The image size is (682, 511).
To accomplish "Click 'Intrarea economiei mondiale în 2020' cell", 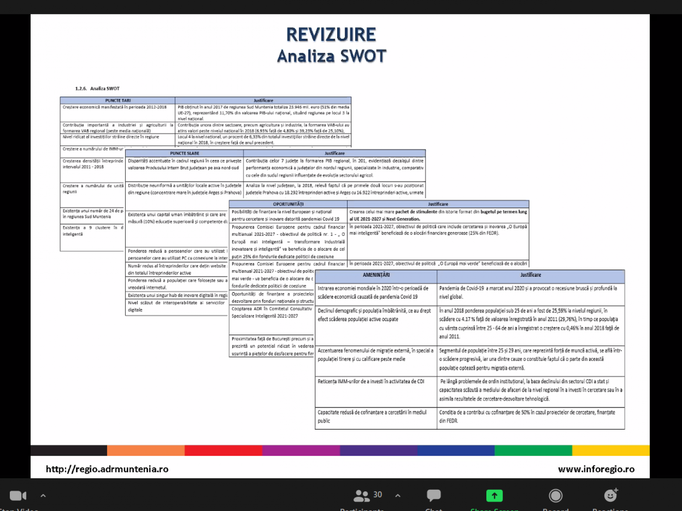I will coord(376,294).
